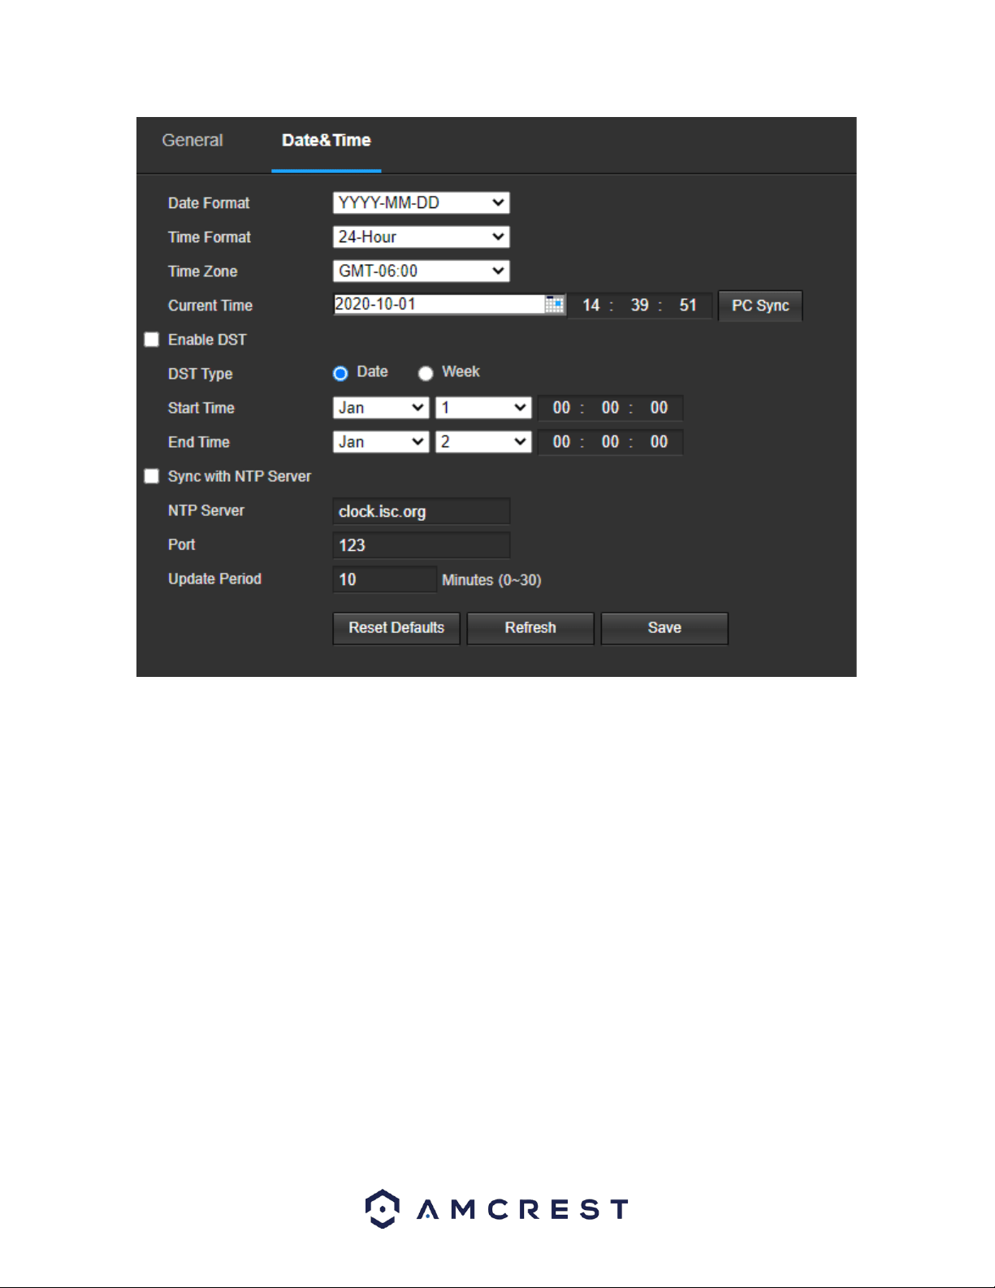Click the End Time hour field
The height and width of the screenshot is (1288, 995).
pyautogui.click(x=561, y=442)
